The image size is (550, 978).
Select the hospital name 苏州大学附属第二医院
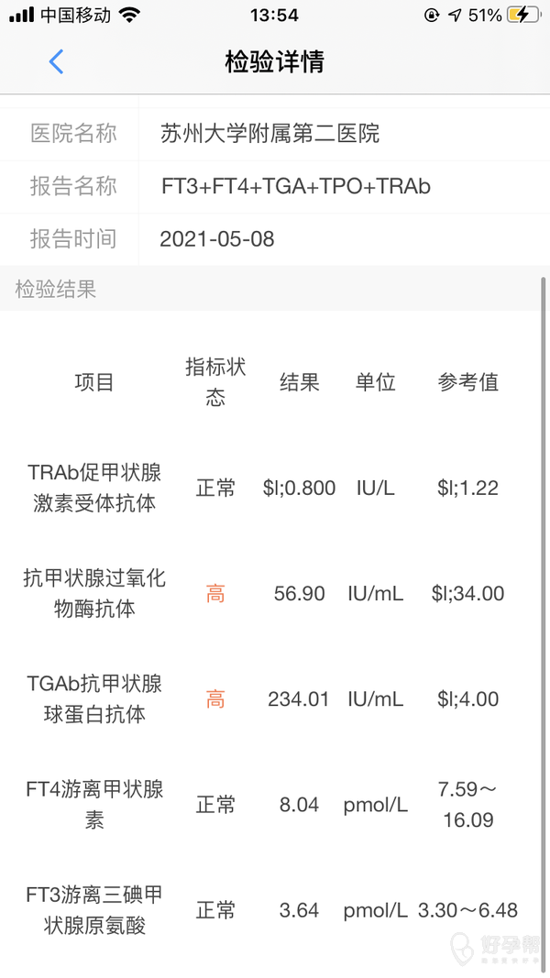pos(269,134)
